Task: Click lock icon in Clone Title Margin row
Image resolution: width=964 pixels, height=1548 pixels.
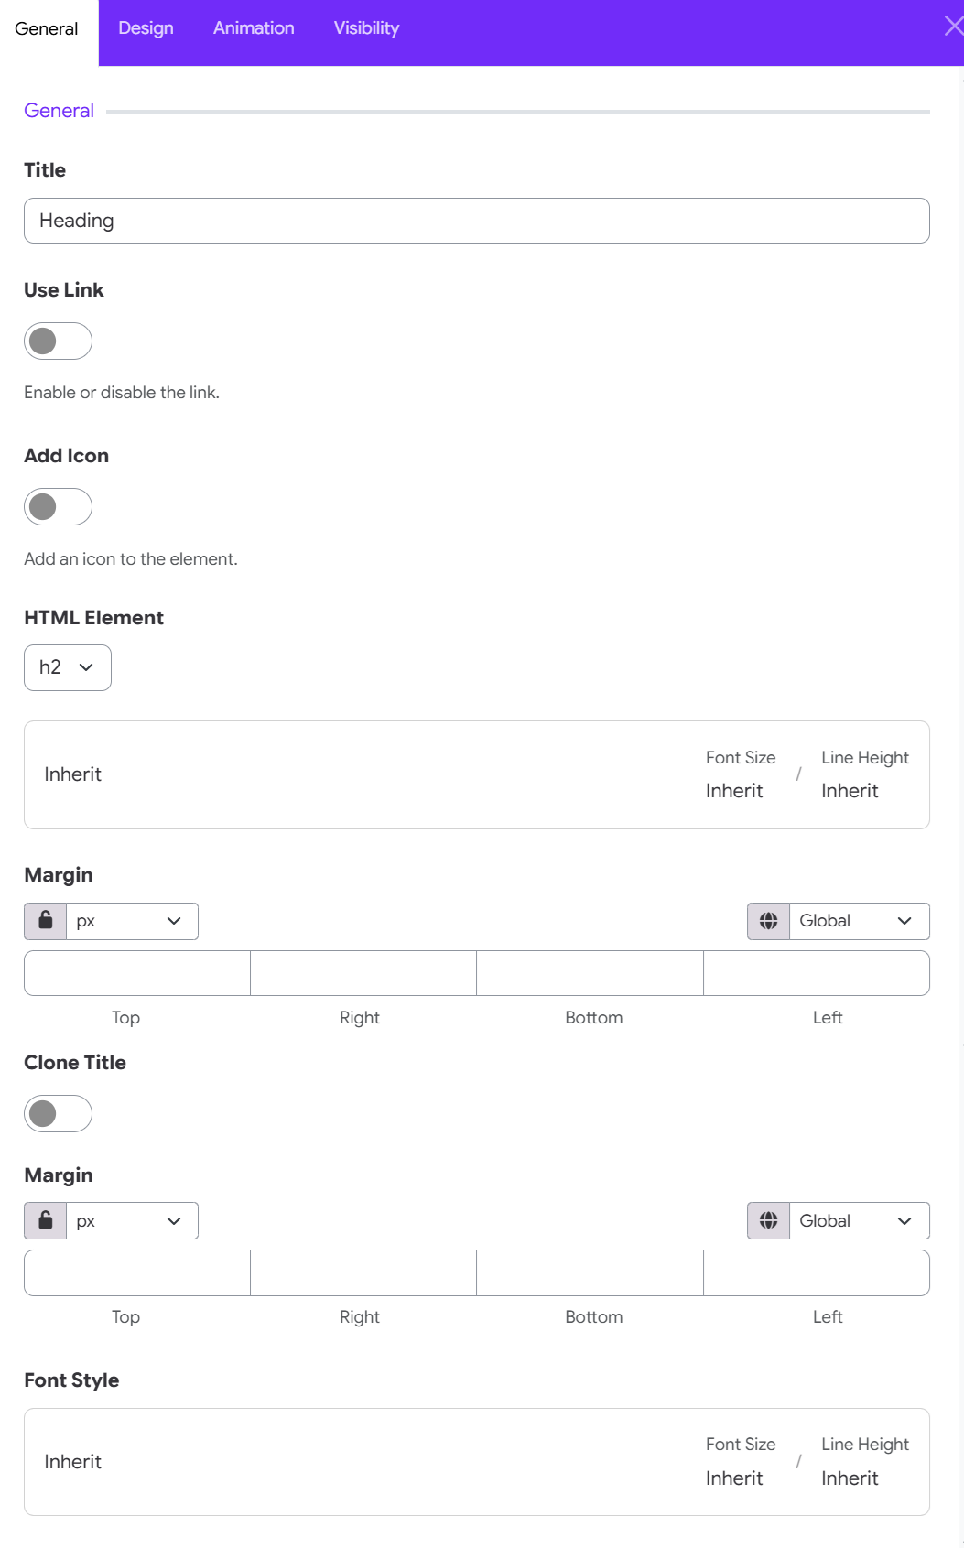Action: [46, 1220]
